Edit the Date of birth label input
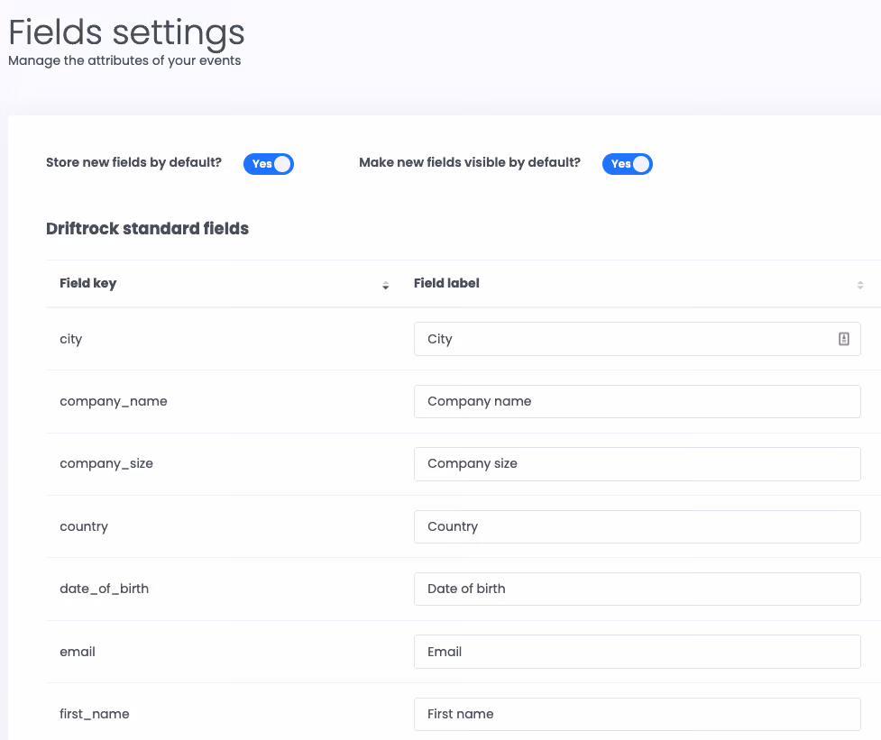The width and height of the screenshot is (881, 740). tap(638, 589)
